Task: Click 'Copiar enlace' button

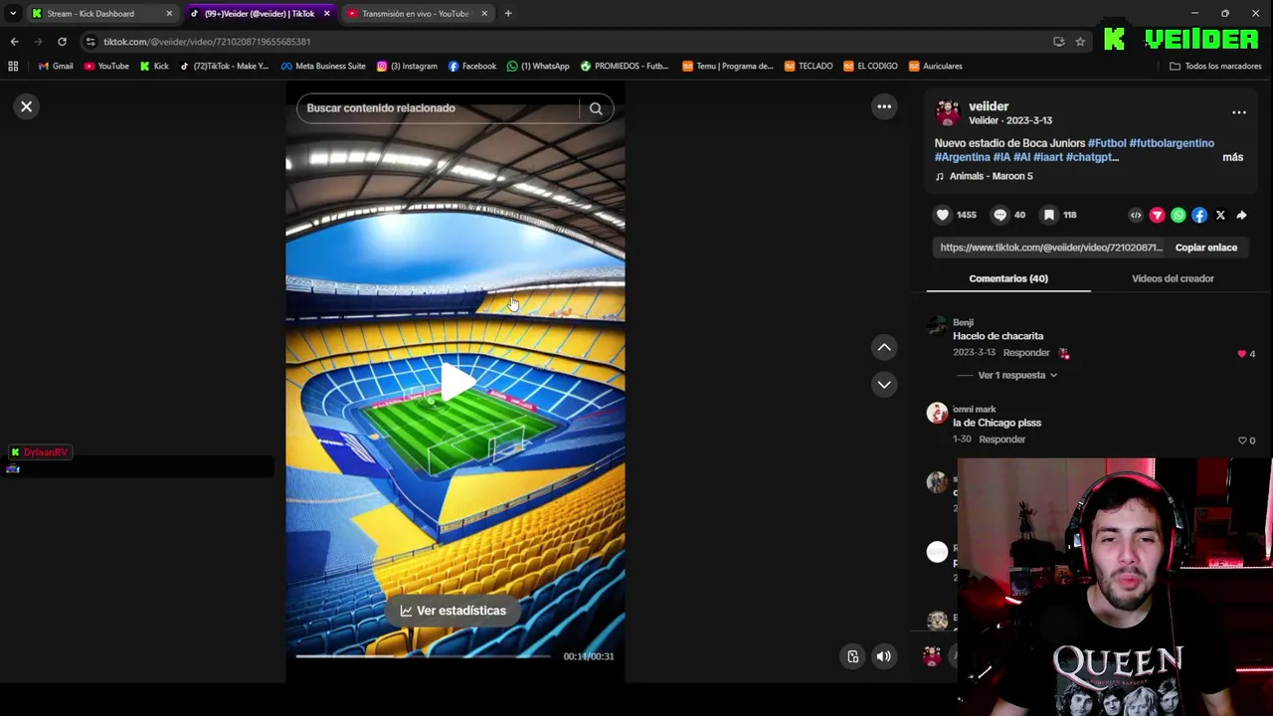Action: pyautogui.click(x=1206, y=248)
